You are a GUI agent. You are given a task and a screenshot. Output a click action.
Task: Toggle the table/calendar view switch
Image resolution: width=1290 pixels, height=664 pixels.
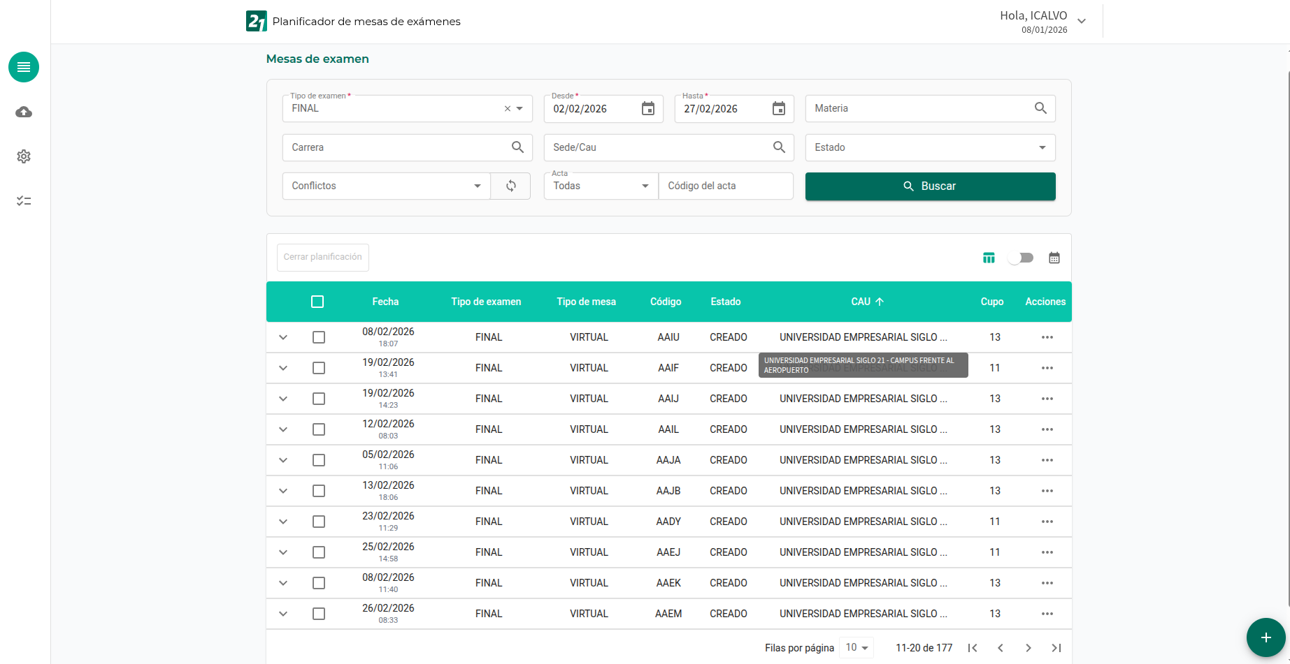1021,258
